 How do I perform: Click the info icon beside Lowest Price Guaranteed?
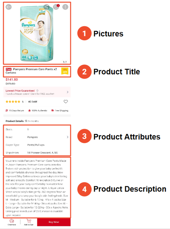[x=37, y=90]
